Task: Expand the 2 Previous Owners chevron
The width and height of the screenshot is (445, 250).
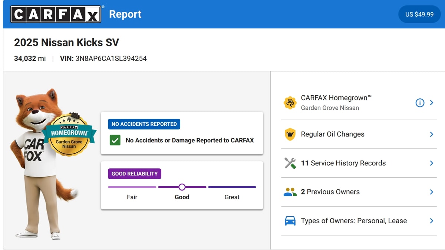Action: 432,192
